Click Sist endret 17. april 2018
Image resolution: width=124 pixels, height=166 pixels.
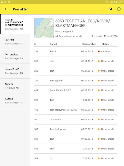point(104,36)
